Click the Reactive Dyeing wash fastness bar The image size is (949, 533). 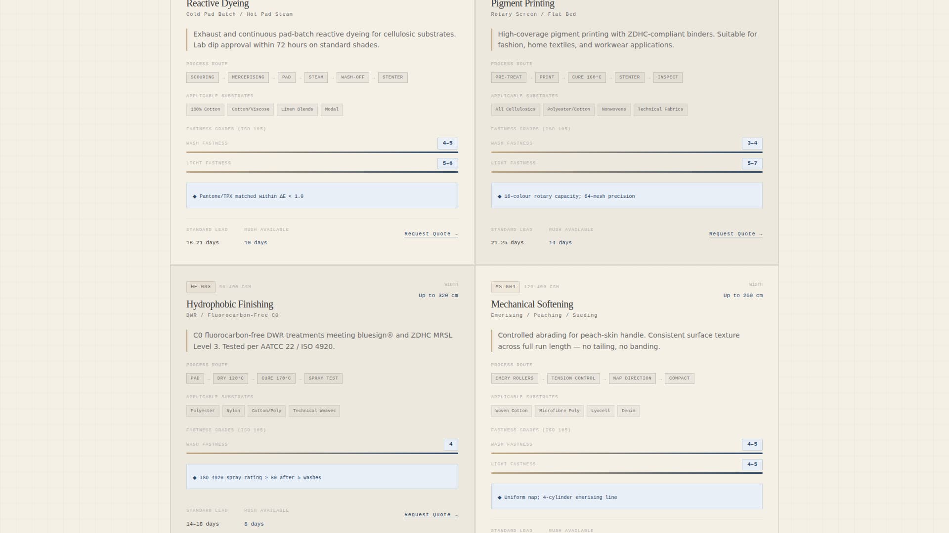tap(322, 152)
